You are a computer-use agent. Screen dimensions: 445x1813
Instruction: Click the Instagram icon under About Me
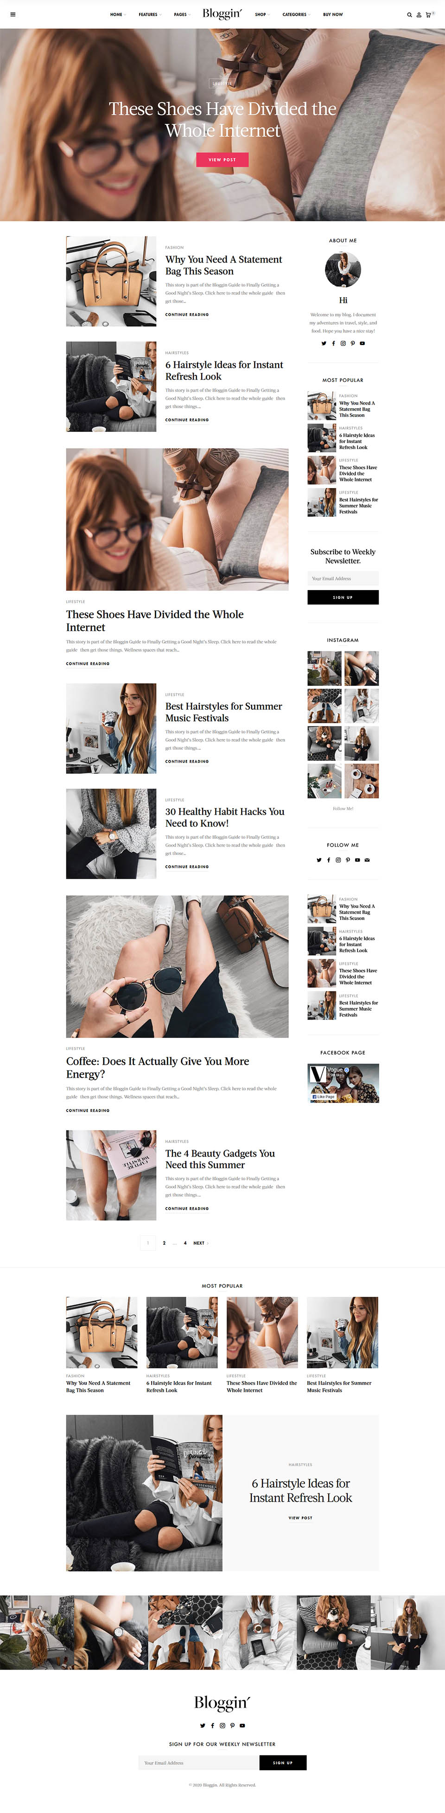pos(343,343)
